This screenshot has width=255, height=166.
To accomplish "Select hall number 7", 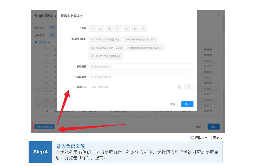I will pyautogui.click(x=143, y=29).
